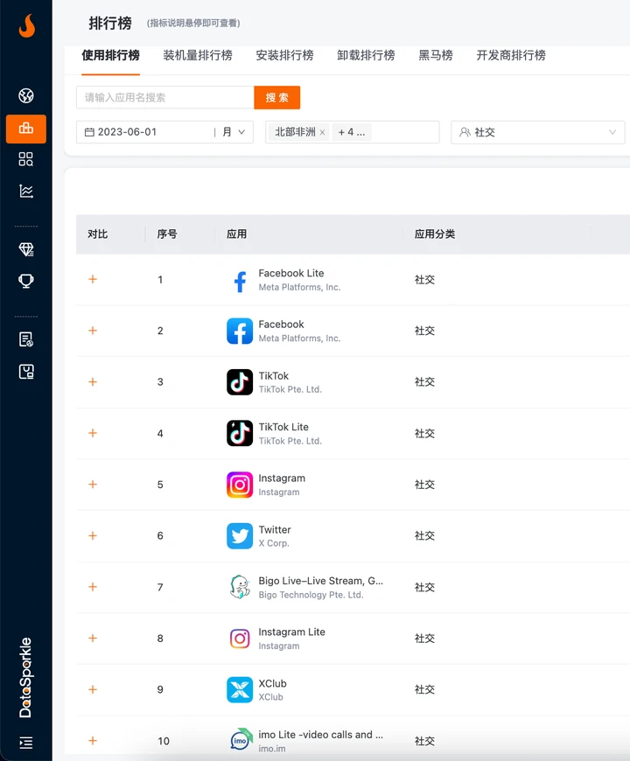This screenshot has height=761, width=630.
Task: Open the report document sidebar icon
Action: click(26, 339)
